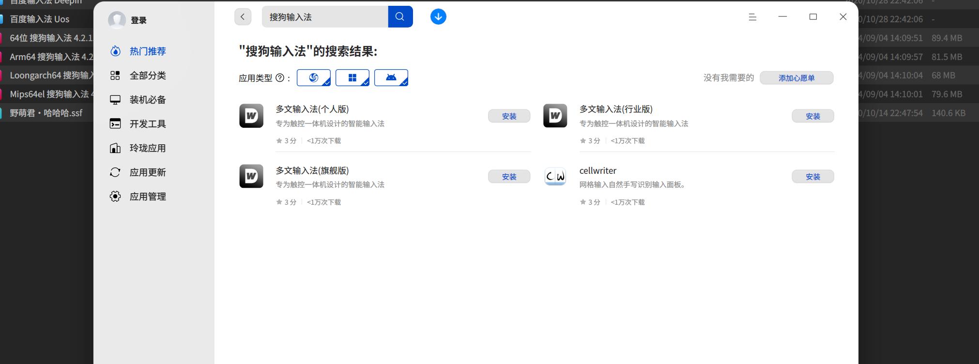Image resolution: width=979 pixels, height=364 pixels.
Task: Open the cellwriter title text
Action: pyautogui.click(x=598, y=171)
